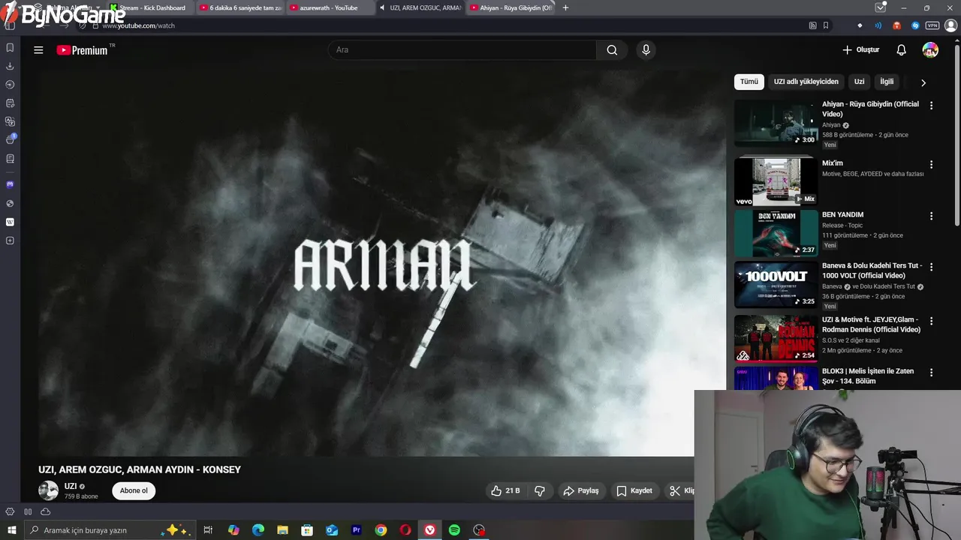Click the Kaydet save button
This screenshot has width=961, height=540.
click(634, 490)
